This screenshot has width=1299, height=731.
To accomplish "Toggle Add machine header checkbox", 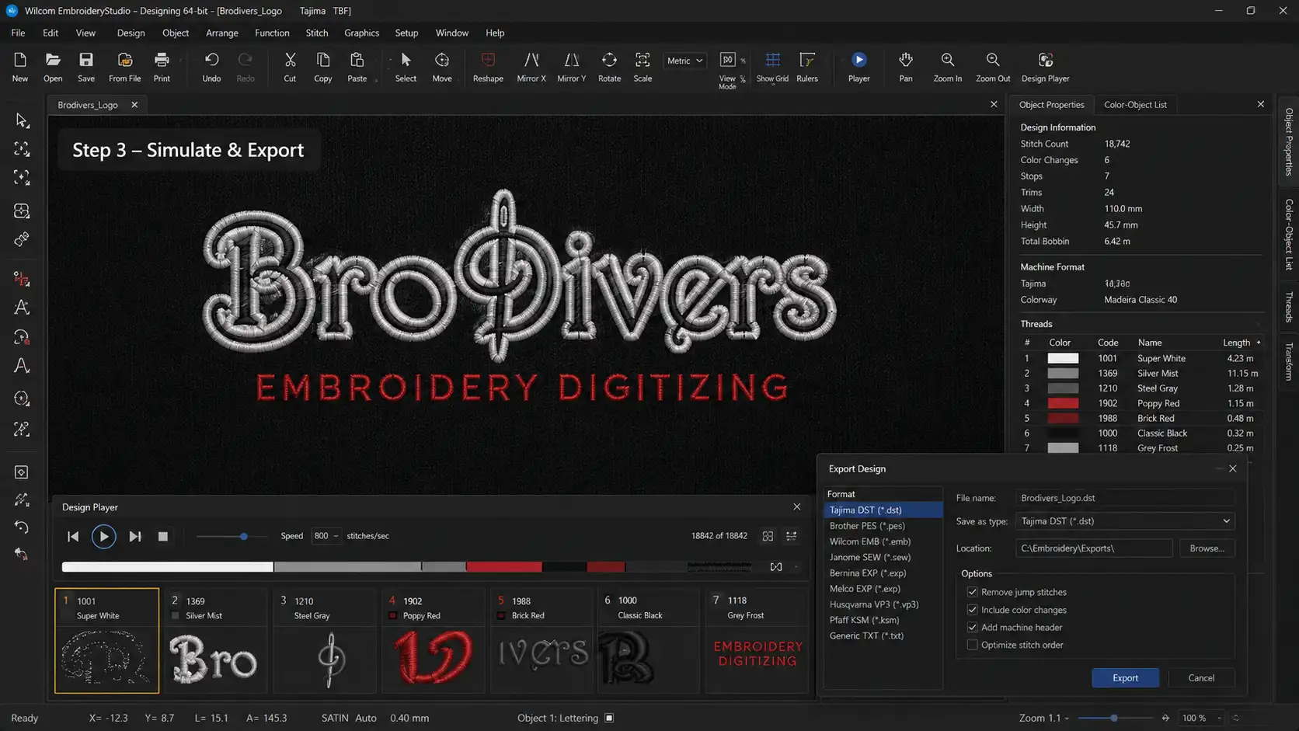I will [x=972, y=627].
